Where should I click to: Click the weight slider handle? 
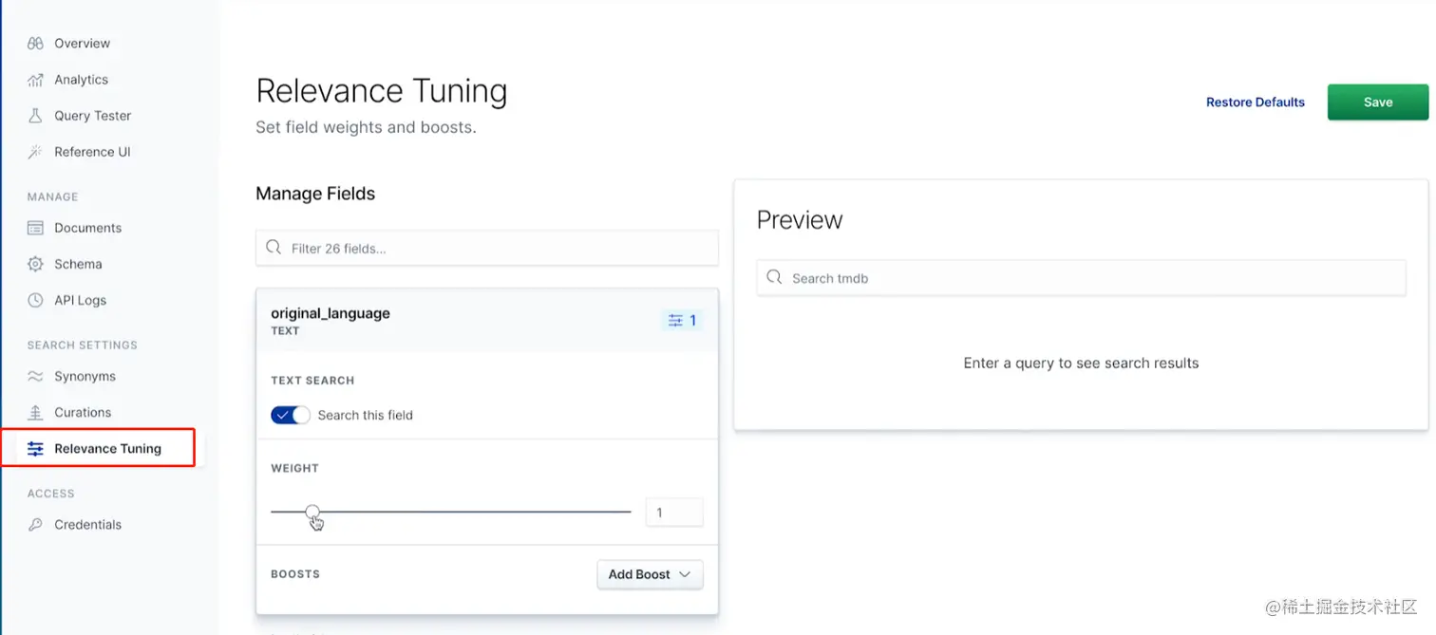pos(312,512)
